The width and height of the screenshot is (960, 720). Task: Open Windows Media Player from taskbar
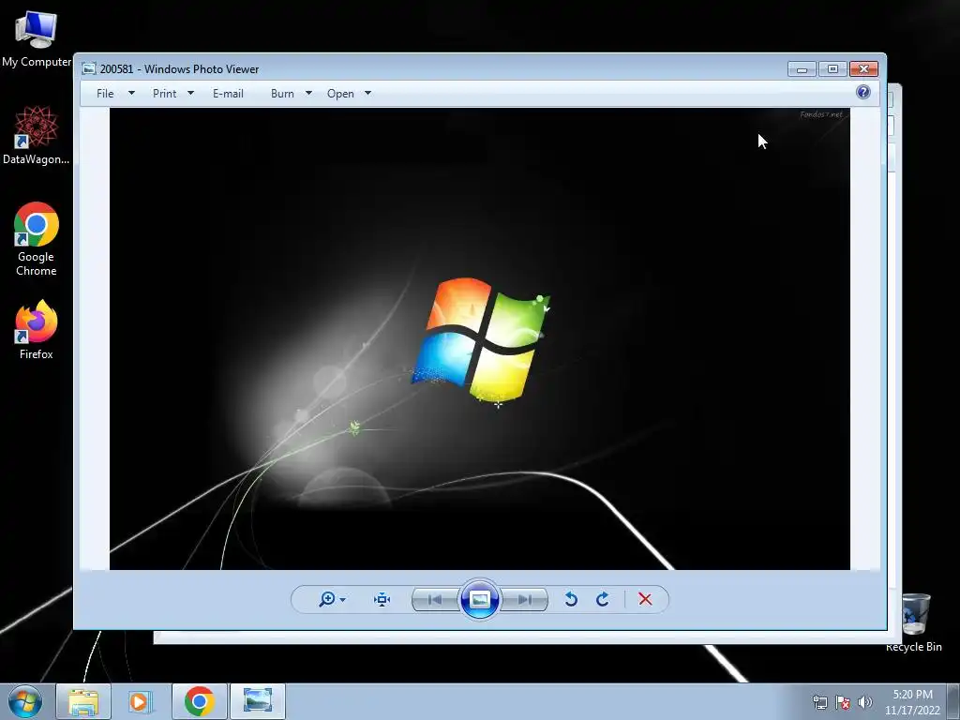[141, 701]
